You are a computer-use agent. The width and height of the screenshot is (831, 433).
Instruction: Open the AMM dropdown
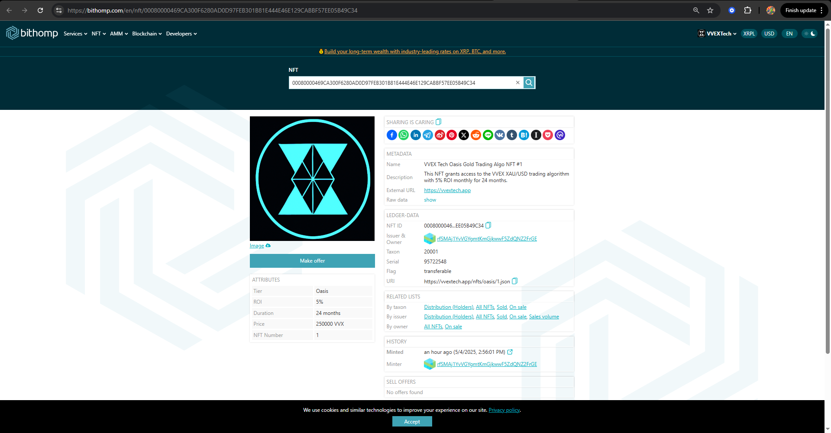(x=119, y=34)
